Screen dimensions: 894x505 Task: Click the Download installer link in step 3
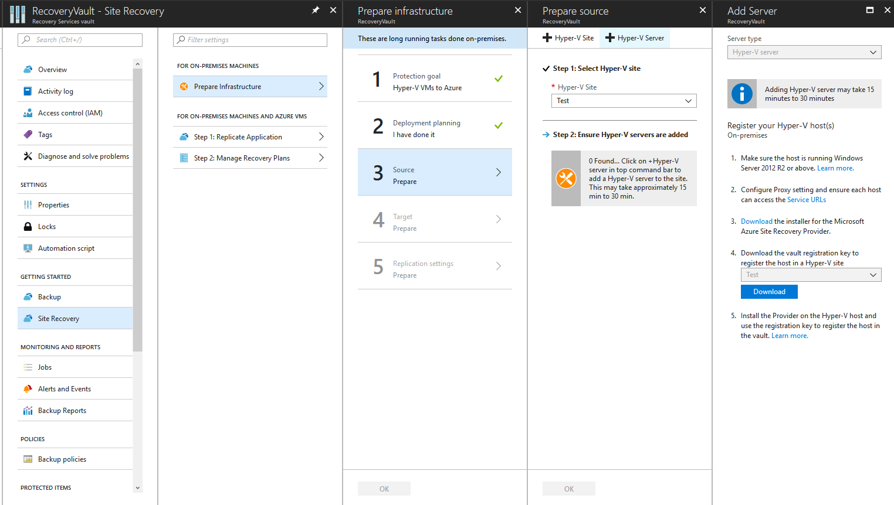756,221
